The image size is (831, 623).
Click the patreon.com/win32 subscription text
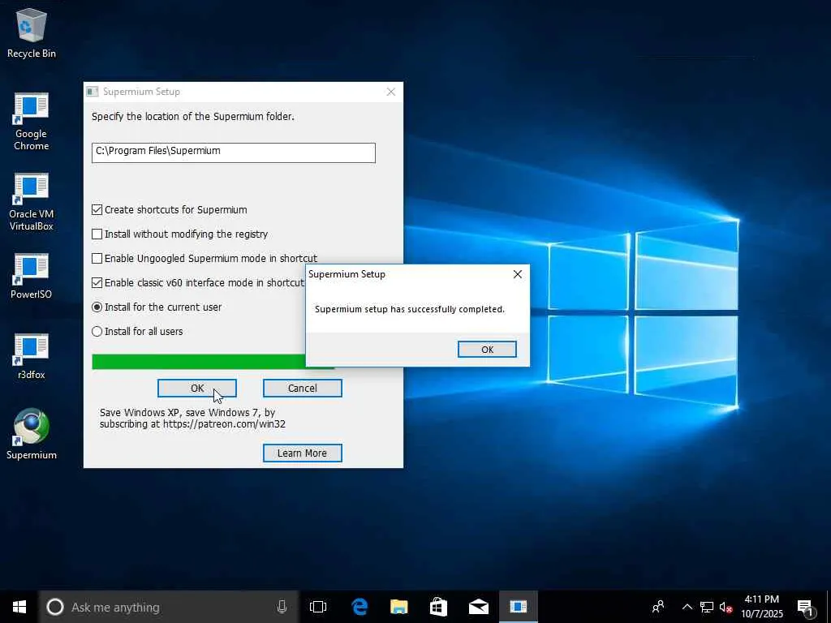pyautogui.click(x=192, y=418)
